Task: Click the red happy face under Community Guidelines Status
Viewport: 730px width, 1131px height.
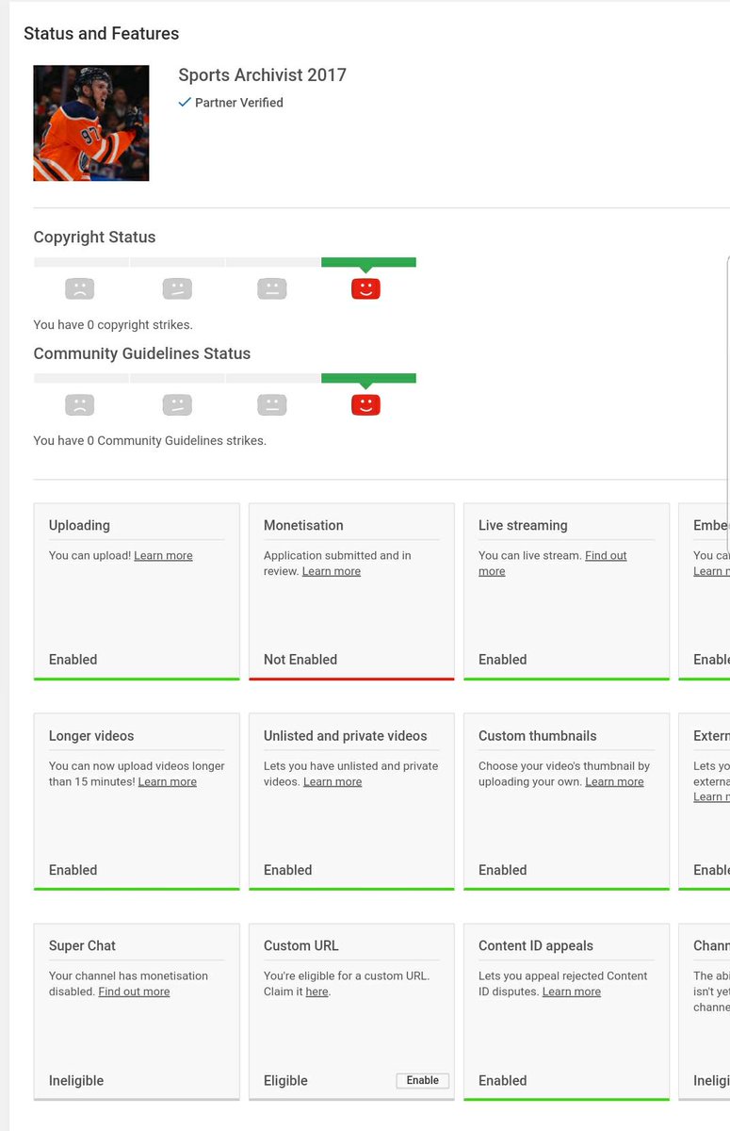Action: tap(365, 405)
